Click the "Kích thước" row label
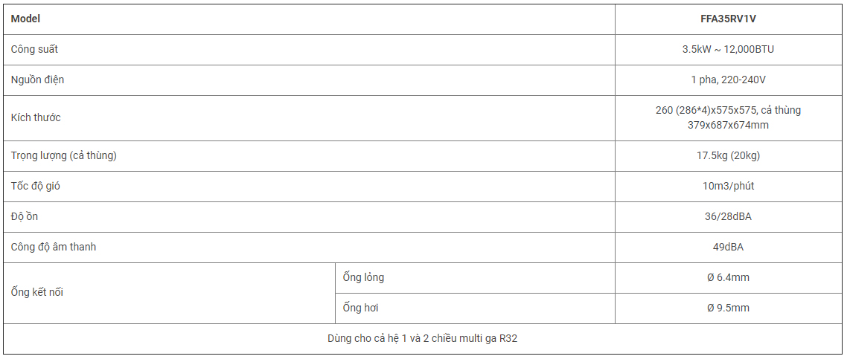Image resolution: width=850 pixels, height=359 pixels. pos(36,117)
